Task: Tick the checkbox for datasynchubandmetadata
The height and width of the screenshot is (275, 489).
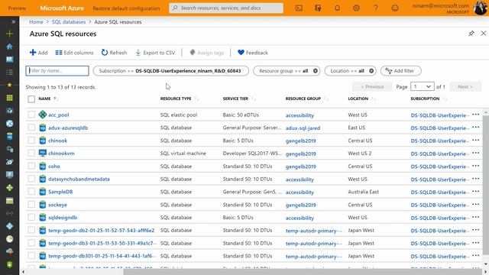Action: click(31, 179)
